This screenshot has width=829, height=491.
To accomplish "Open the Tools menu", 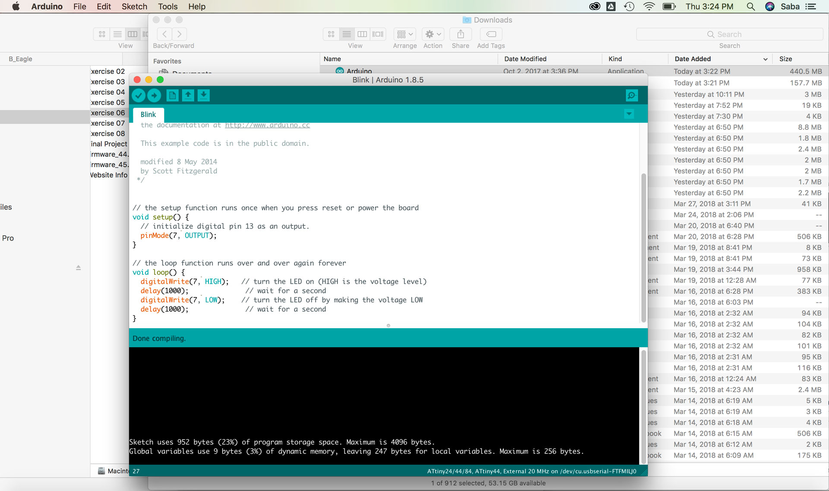I will [x=168, y=6].
